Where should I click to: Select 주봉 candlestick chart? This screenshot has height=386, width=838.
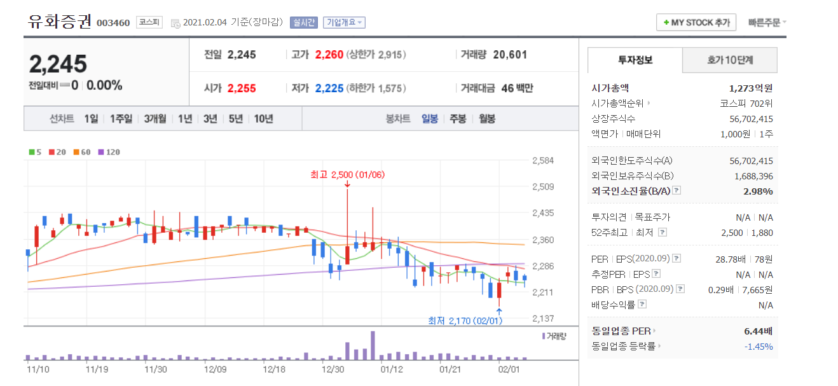pyautogui.click(x=458, y=118)
